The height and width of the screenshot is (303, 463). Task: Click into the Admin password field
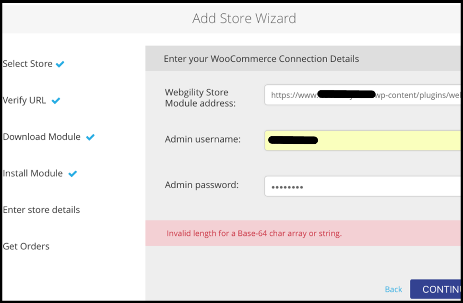coord(363,186)
